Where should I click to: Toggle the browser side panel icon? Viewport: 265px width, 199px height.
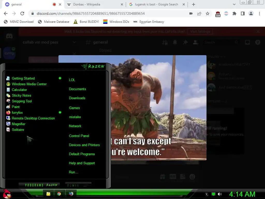[x=243, y=13]
